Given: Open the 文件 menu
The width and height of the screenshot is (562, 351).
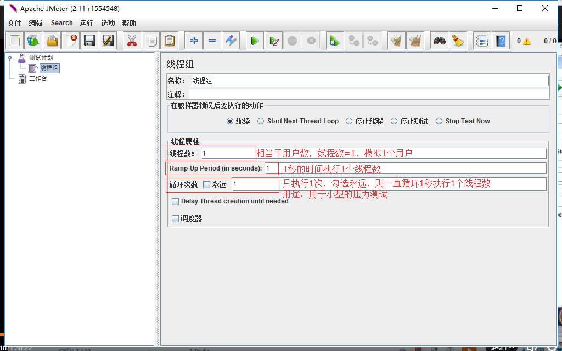Looking at the screenshot, I should 15,23.
